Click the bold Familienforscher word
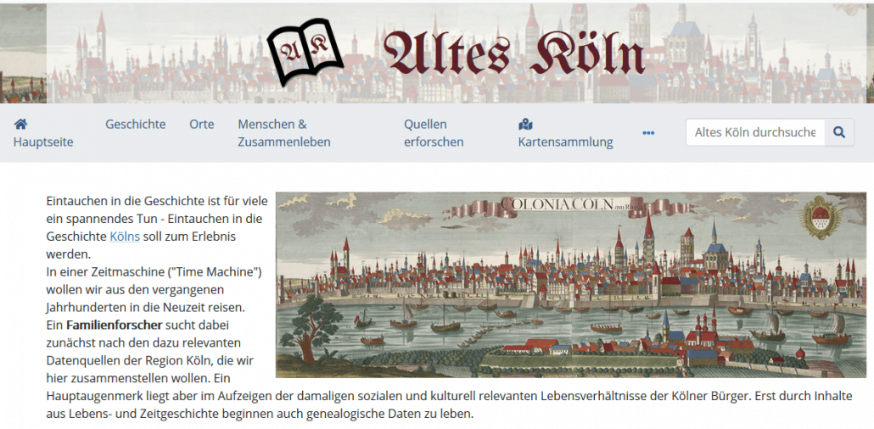This screenshot has width=874, height=429. click(115, 324)
